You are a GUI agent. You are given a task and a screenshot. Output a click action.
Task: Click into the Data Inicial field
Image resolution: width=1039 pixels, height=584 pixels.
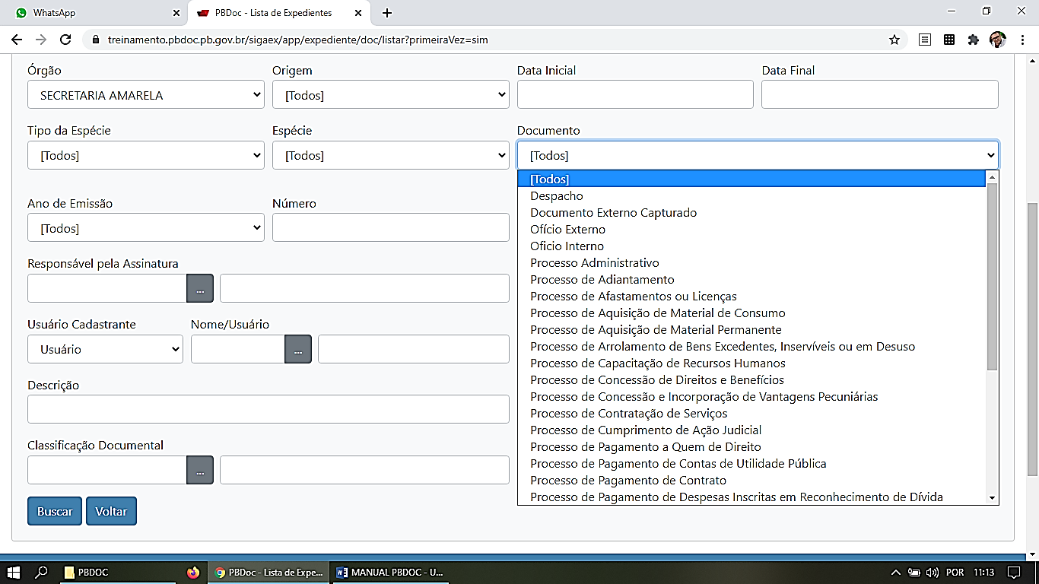click(635, 95)
